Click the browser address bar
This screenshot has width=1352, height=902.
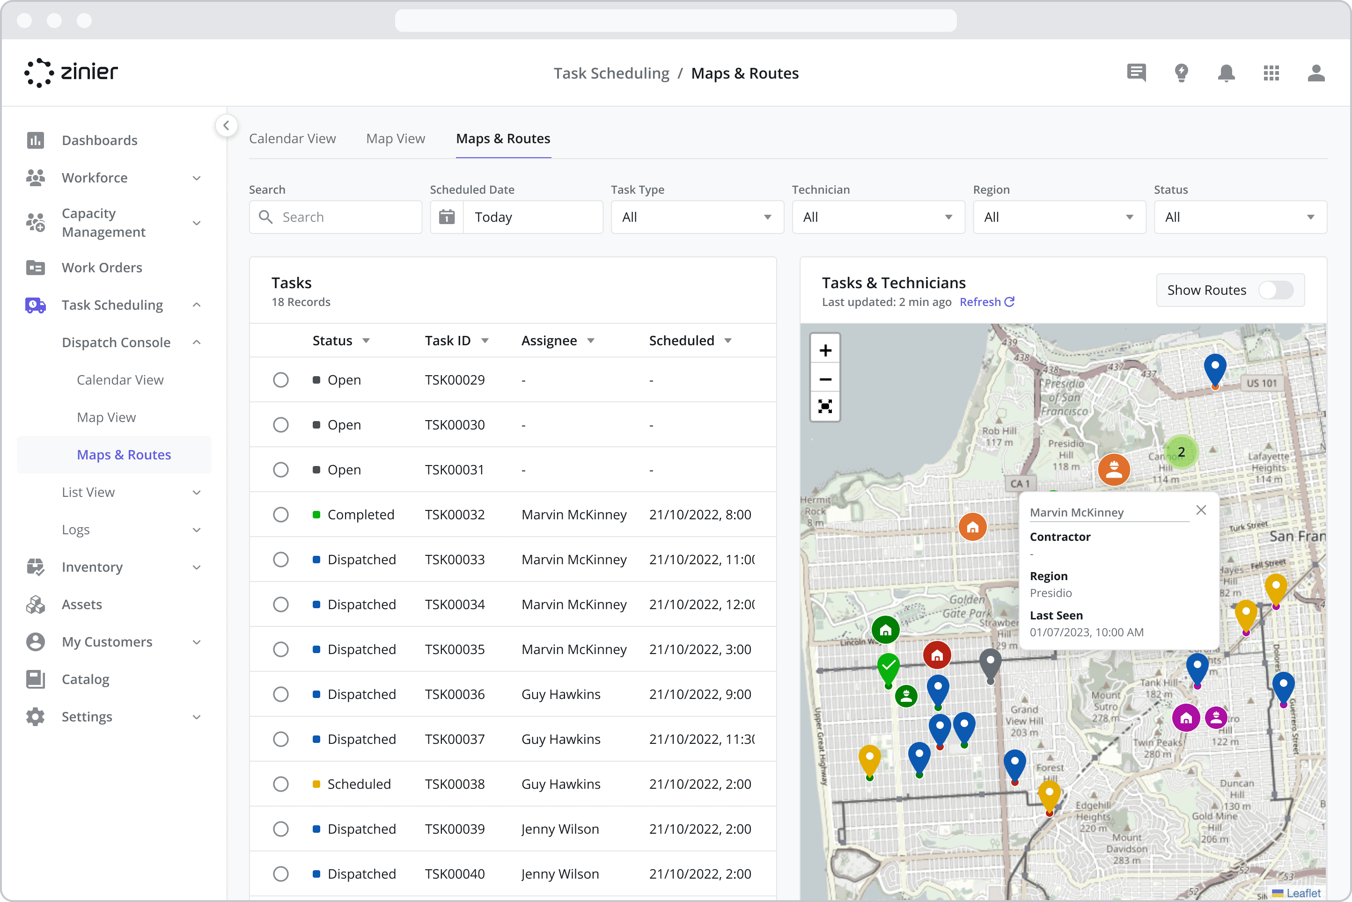676,21
